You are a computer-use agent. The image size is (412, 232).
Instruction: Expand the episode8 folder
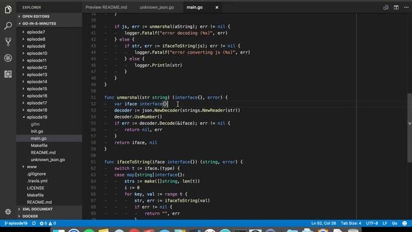click(x=36, y=39)
